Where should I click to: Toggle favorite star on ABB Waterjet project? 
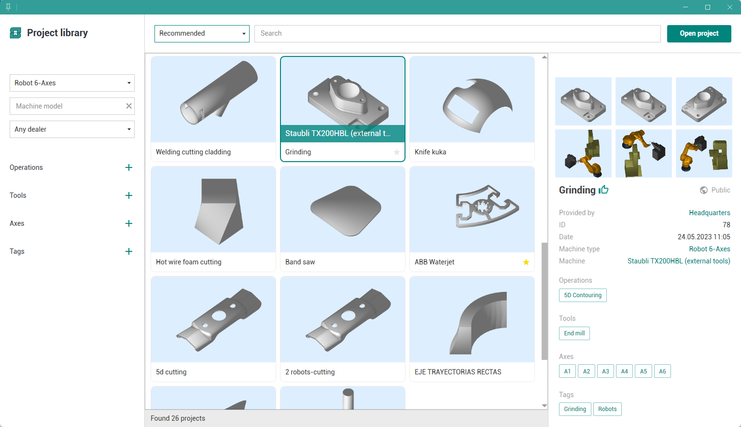tap(526, 262)
